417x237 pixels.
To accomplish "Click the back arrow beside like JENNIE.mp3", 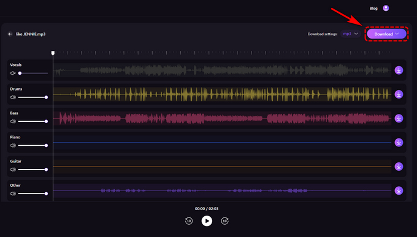I will coord(10,34).
